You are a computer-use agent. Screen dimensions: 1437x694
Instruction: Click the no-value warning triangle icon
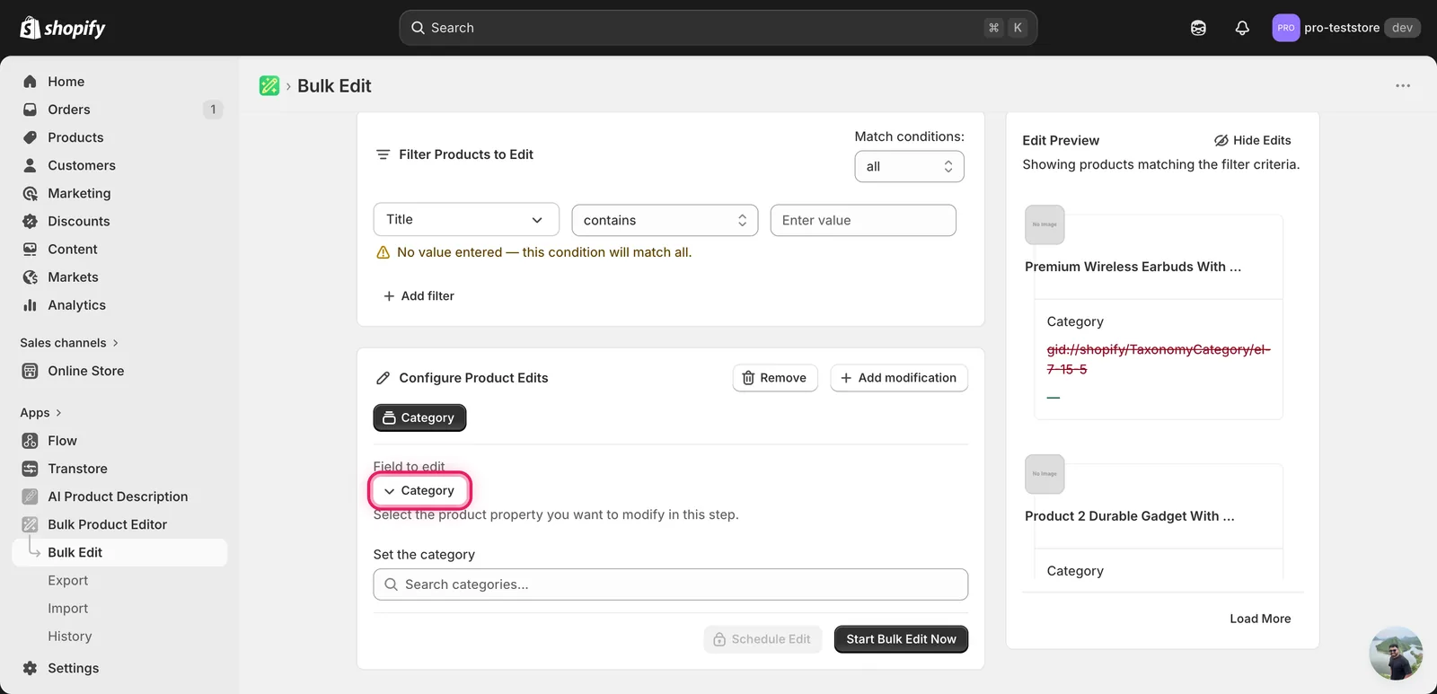click(383, 252)
